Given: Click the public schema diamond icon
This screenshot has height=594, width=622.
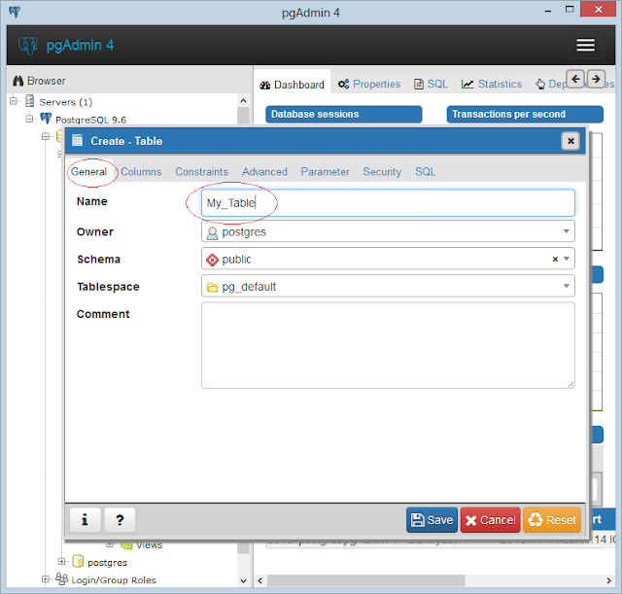Looking at the screenshot, I should pyautogui.click(x=212, y=260).
